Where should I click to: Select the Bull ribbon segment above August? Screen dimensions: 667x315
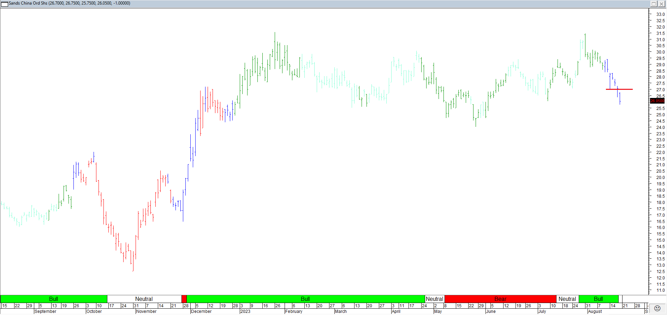[x=598, y=299]
